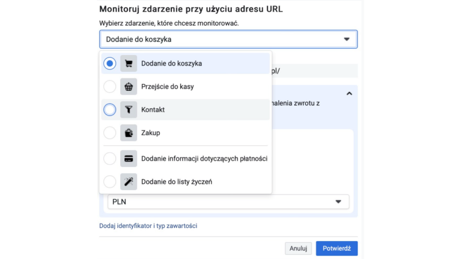Viewport: 461px width, 259px height.
Task: Select the Dodanie do listy życzeń radio button
Action: (110, 182)
